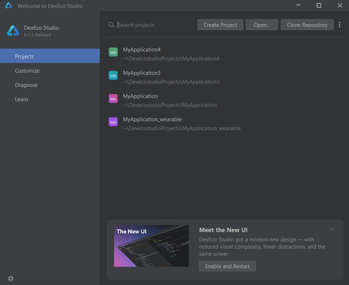Dismiss the Meet the New UI banner

[x=331, y=230]
